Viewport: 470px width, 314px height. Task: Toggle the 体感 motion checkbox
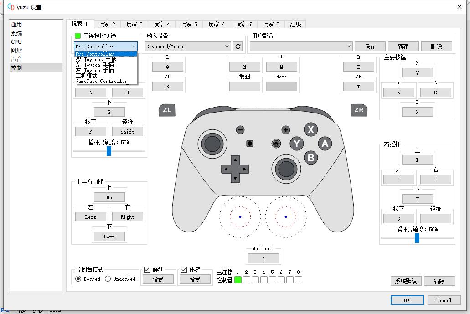click(x=184, y=269)
